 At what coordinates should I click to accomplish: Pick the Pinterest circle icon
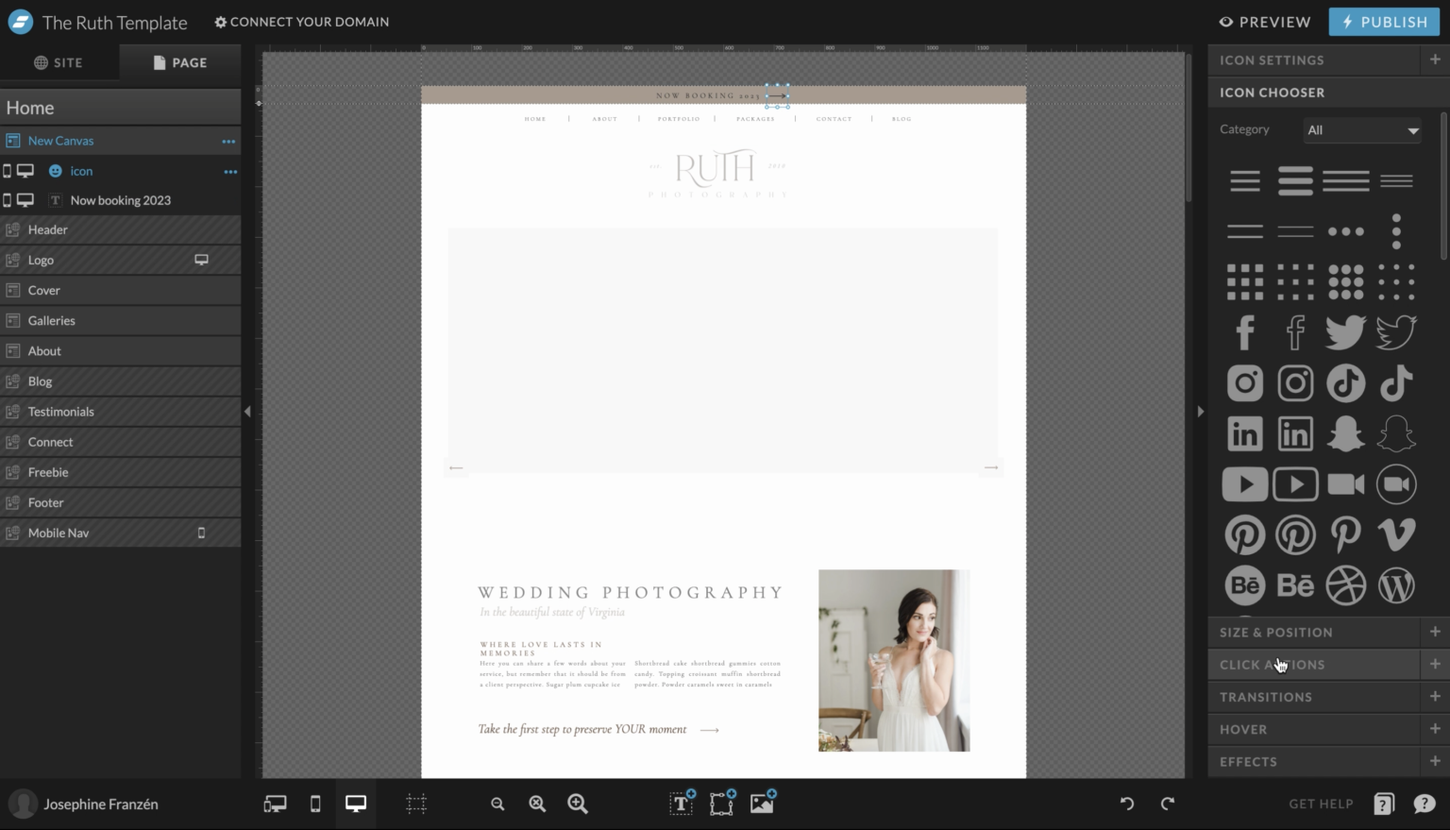(x=1244, y=534)
